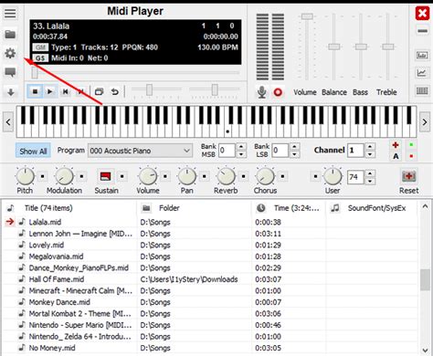This screenshot has width=433, height=356.
Task: Click the repeat/windows icon in transport bar
Action: (x=100, y=91)
